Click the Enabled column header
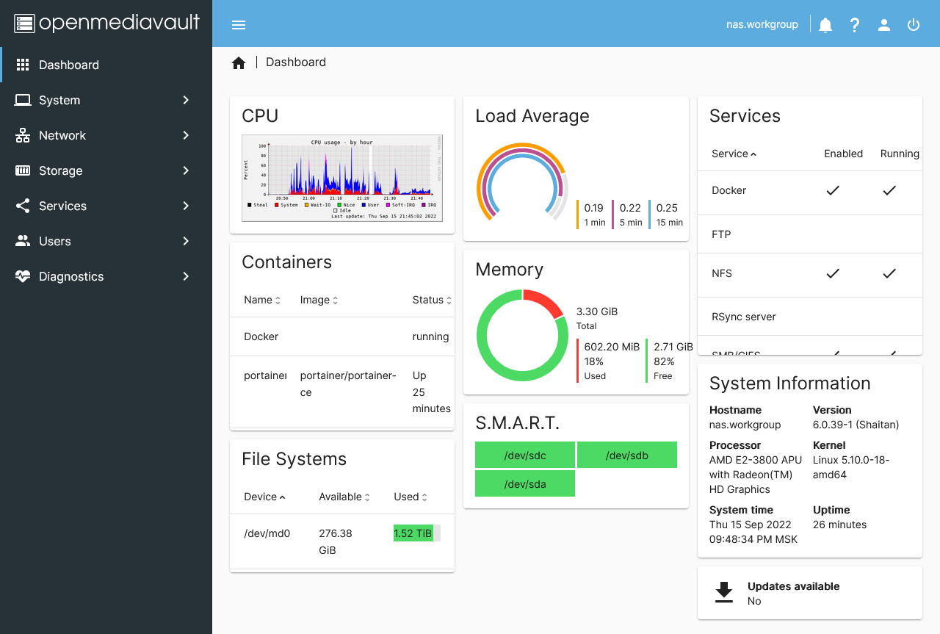The height and width of the screenshot is (634, 940). (x=843, y=154)
